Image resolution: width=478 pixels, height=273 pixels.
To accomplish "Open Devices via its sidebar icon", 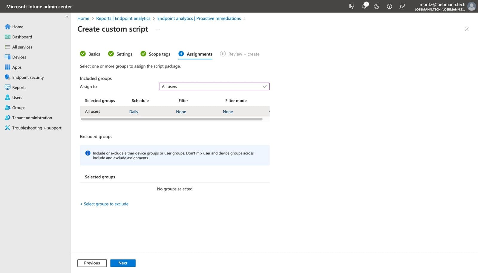I will [x=7, y=57].
